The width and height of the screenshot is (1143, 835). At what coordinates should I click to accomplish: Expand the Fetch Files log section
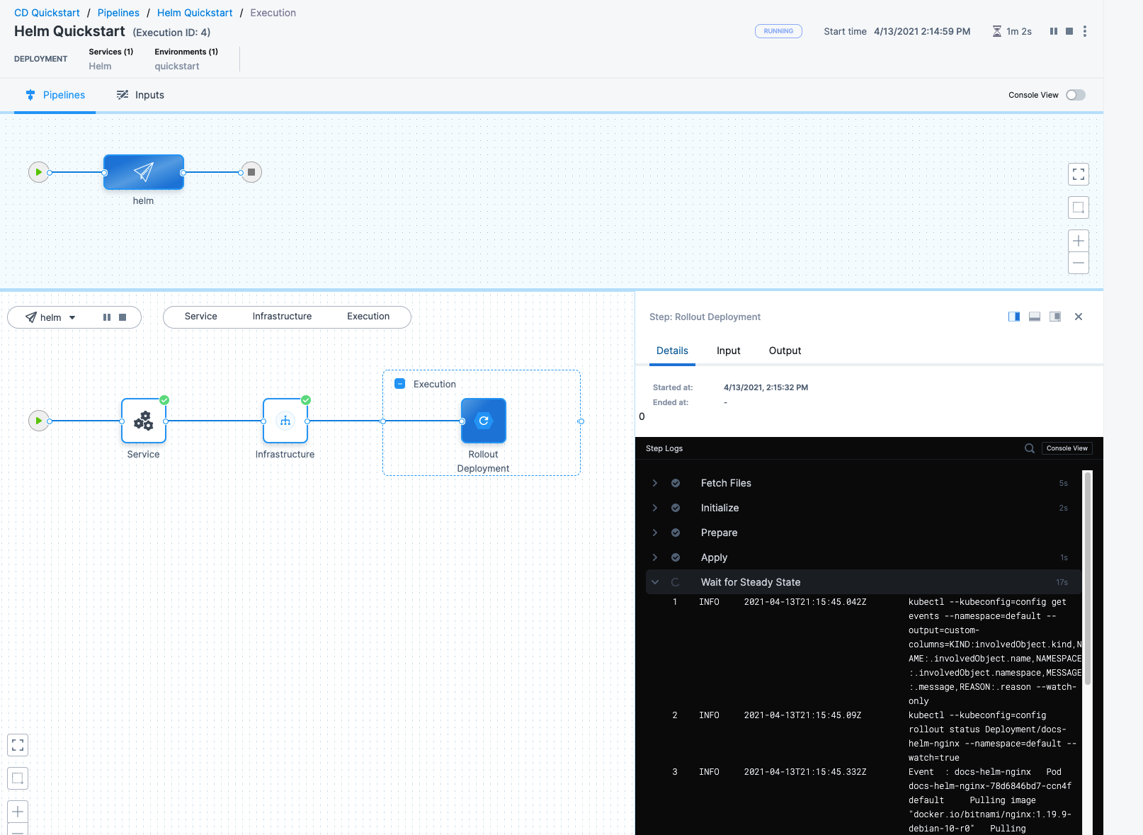tap(655, 483)
